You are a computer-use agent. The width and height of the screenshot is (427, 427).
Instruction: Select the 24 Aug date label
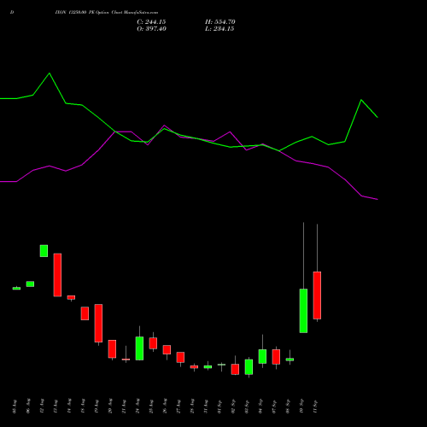tap(137, 407)
